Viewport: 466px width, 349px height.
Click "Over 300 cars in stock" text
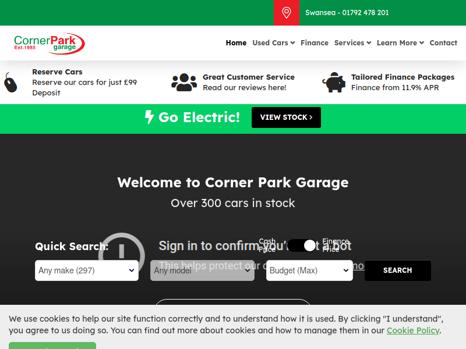232,203
